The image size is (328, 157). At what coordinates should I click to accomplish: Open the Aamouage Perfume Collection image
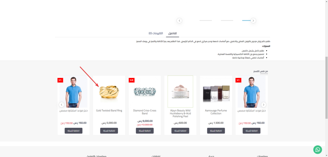click(x=216, y=92)
